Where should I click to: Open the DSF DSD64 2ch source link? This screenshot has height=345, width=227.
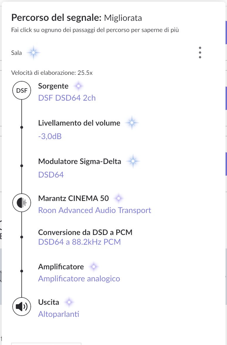point(67,98)
